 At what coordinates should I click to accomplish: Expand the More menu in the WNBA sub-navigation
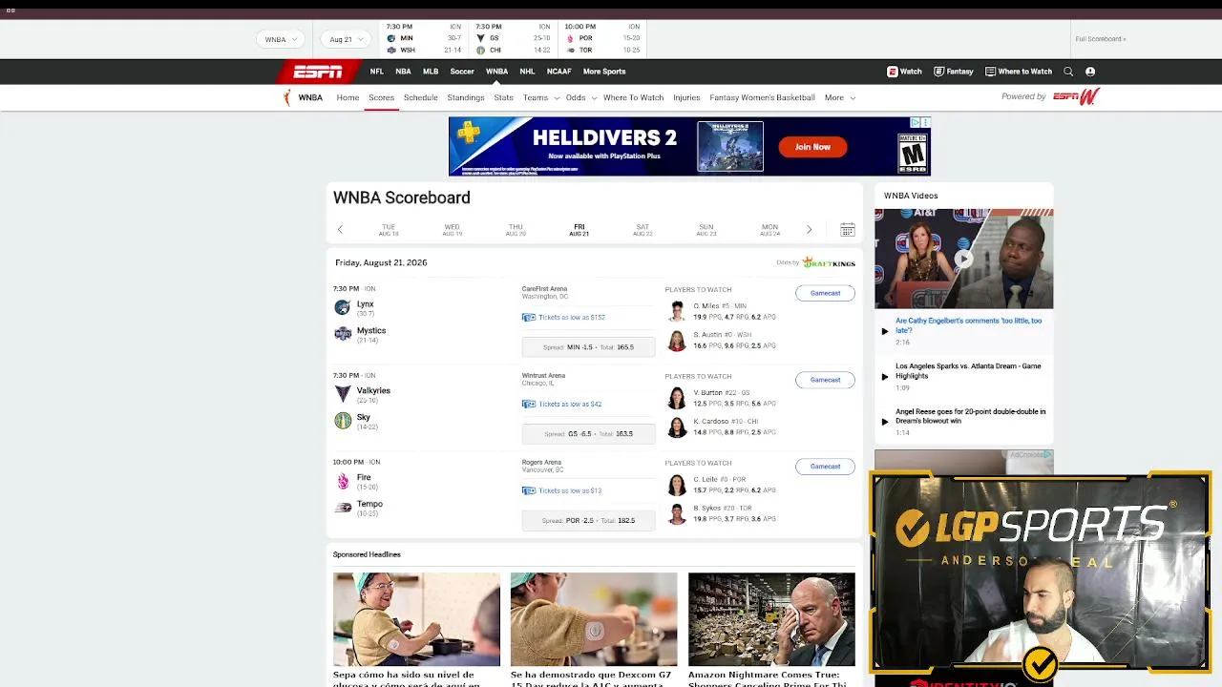point(840,97)
